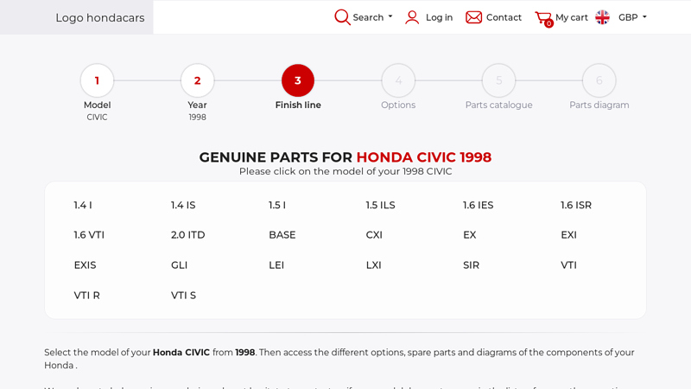This screenshot has width=691, height=389.
Task: Go back to step 2 Year
Action: tap(198, 80)
